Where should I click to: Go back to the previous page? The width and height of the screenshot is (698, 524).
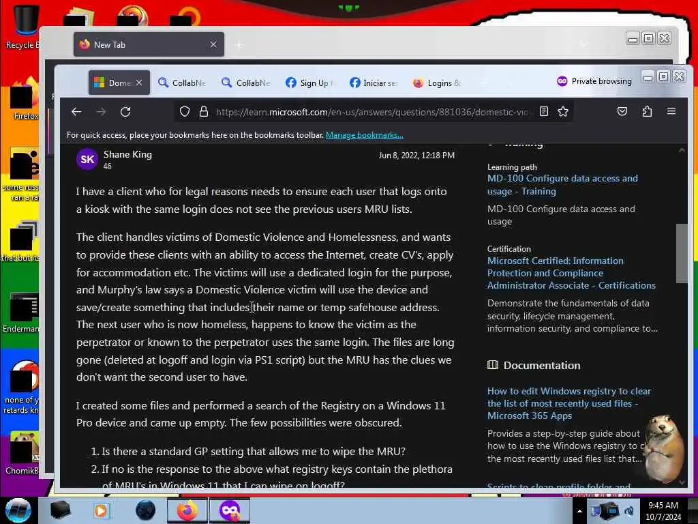coord(76,112)
